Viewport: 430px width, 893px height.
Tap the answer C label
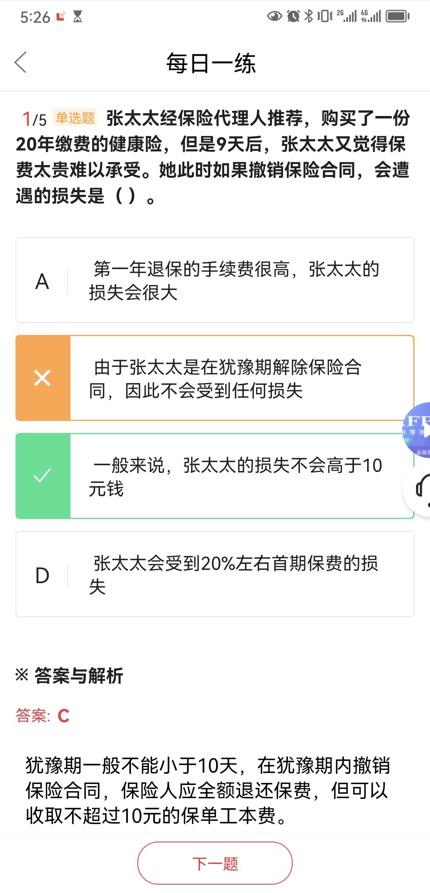point(43,716)
